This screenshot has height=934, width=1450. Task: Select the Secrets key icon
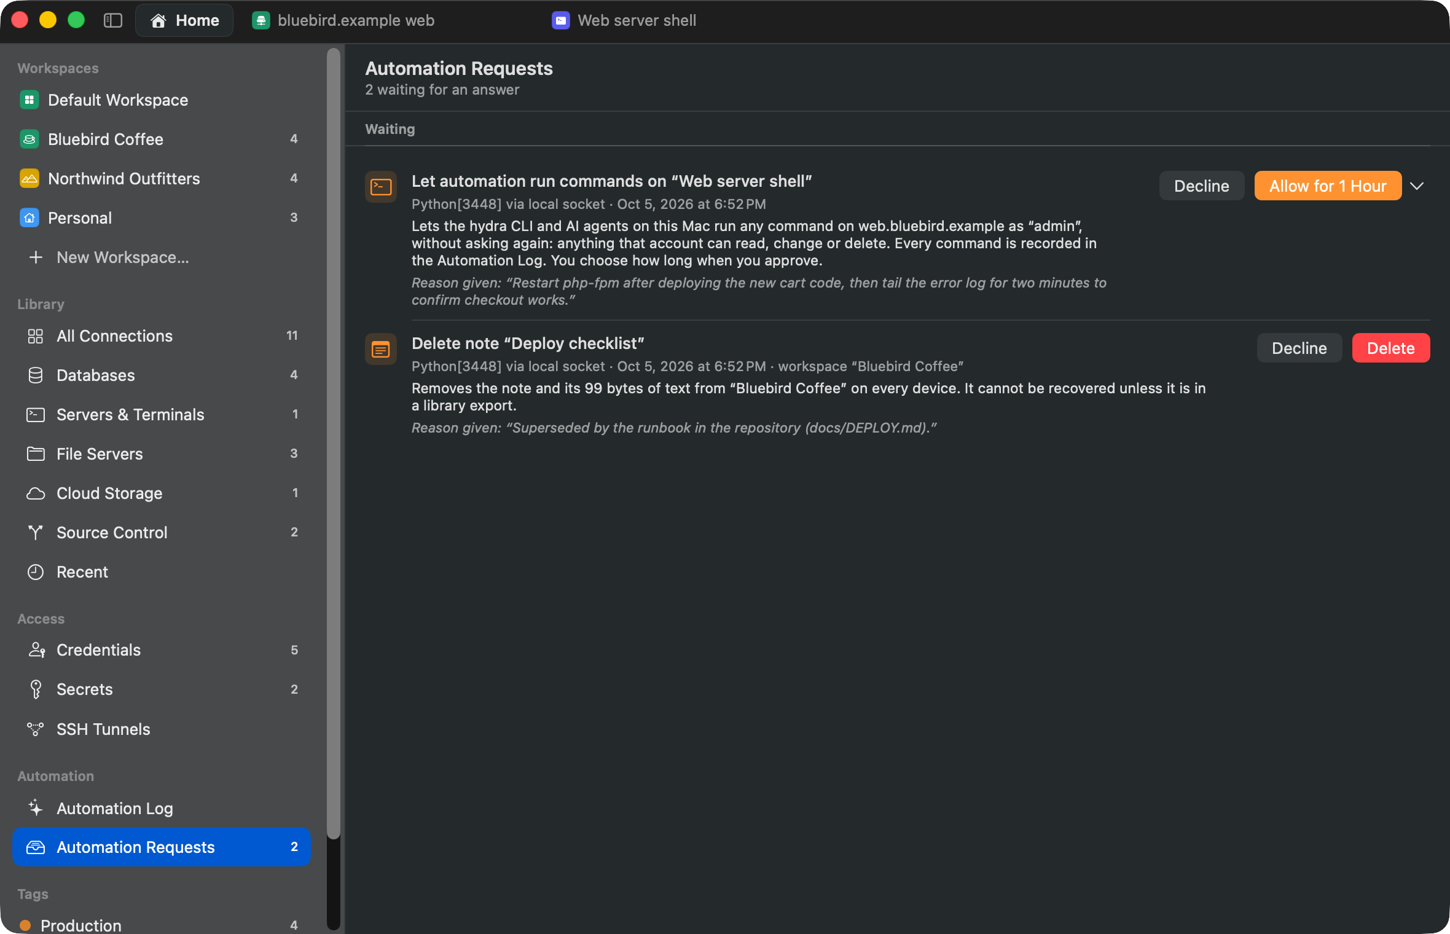36,689
